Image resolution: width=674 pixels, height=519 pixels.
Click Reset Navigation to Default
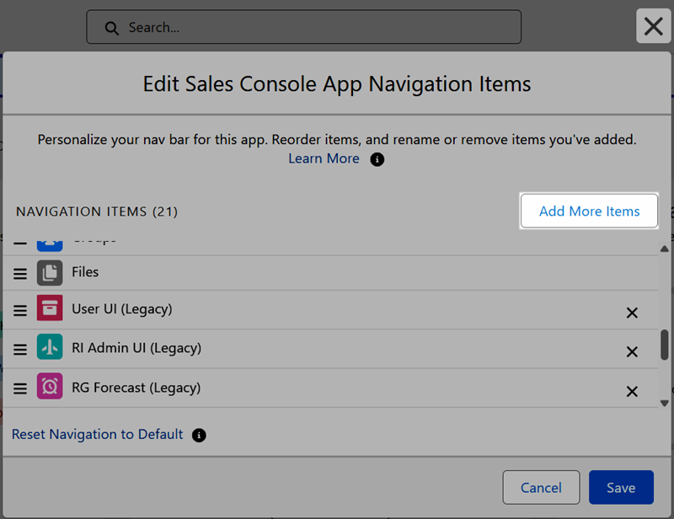click(x=97, y=434)
